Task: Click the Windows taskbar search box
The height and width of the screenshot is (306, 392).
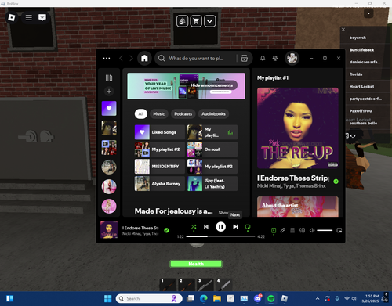Action: 149,298
